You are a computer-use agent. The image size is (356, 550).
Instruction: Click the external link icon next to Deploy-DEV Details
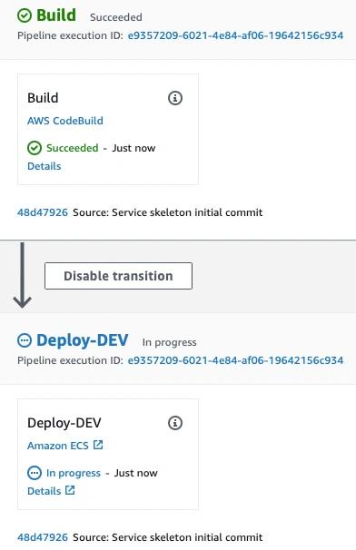click(x=70, y=490)
